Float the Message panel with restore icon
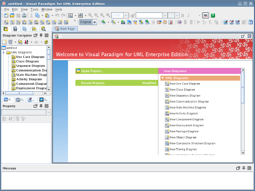The height and width of the screenshot is (191, 255). coord(238,168)
